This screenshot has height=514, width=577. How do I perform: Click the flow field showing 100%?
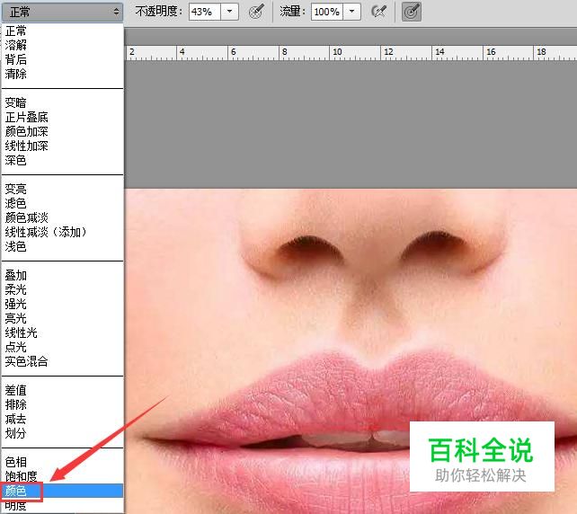click(327, 12)
